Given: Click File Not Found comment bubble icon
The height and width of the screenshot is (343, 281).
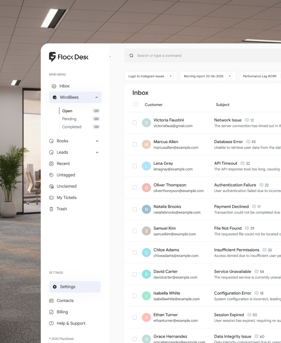Looking at the screenshot, I should (247, 228).
